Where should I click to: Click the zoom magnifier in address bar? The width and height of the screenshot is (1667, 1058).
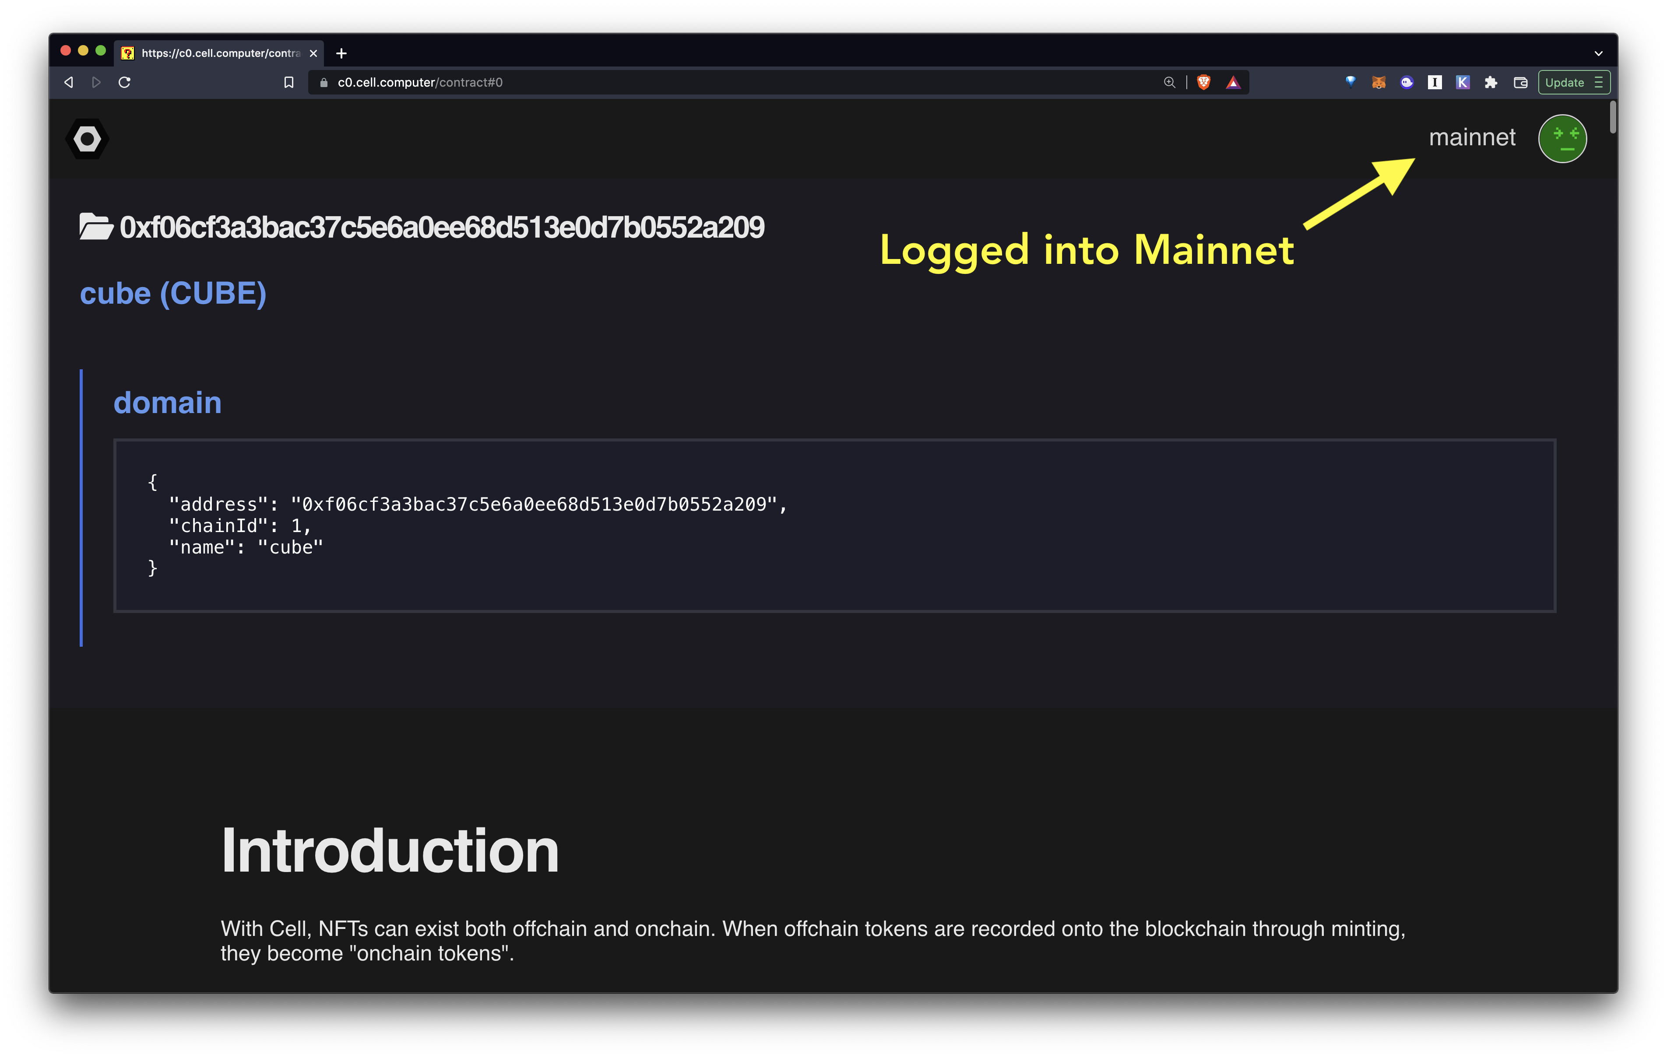1169,82
